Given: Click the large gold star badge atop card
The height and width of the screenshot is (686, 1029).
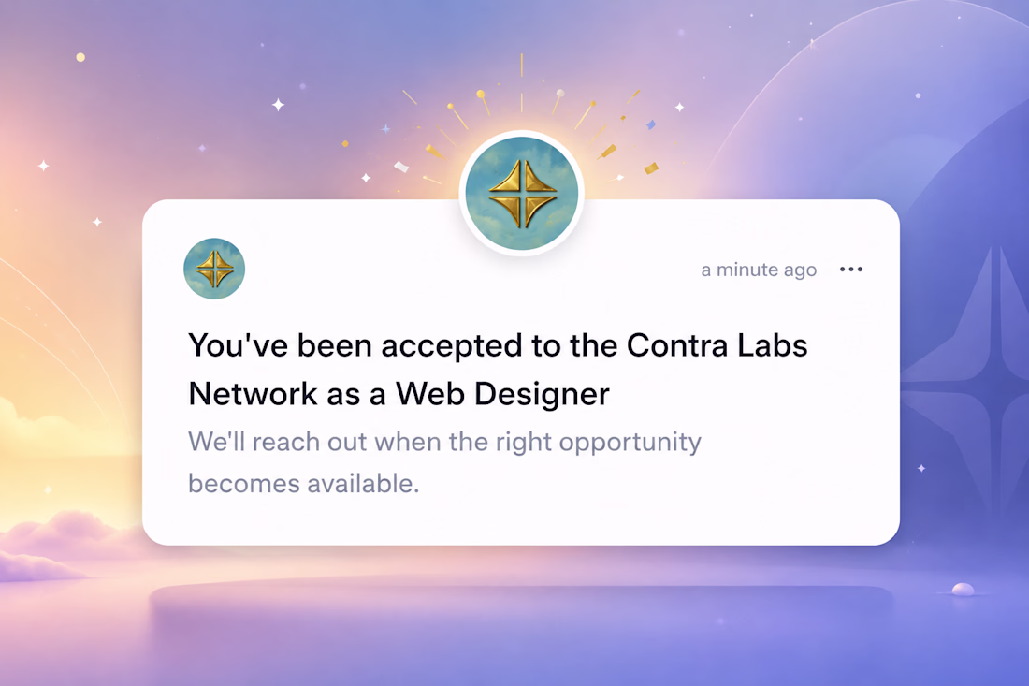Looking at the screenshot, I should pyautogui.click(x=522, y=193).
